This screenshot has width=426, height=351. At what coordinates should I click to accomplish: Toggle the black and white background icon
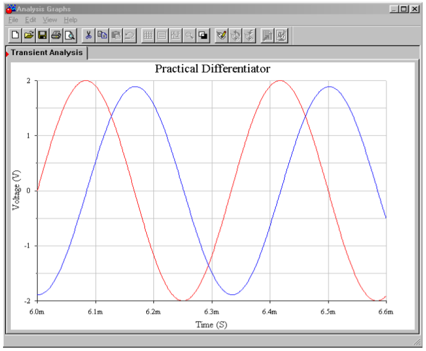(x=203, y=35)
